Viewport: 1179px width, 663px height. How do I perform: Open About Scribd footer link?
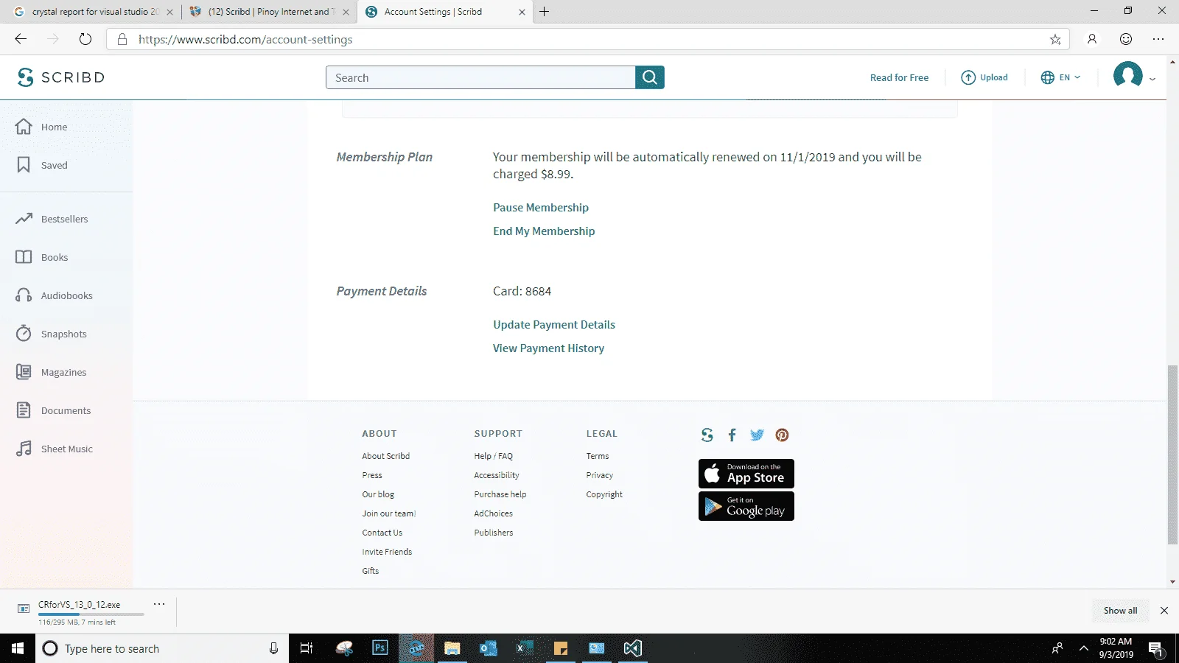385,456
